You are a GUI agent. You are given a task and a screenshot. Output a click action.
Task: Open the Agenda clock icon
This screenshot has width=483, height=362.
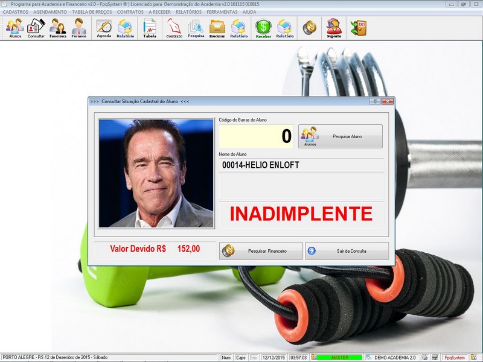tap(104, 28)
